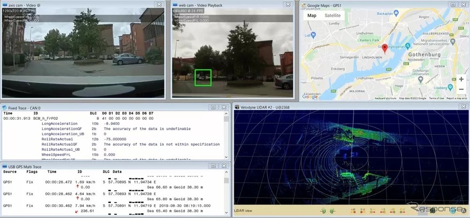470x218 pixels.
Task: Select the sixth of six axis view icons
Action: click(402, 211)
